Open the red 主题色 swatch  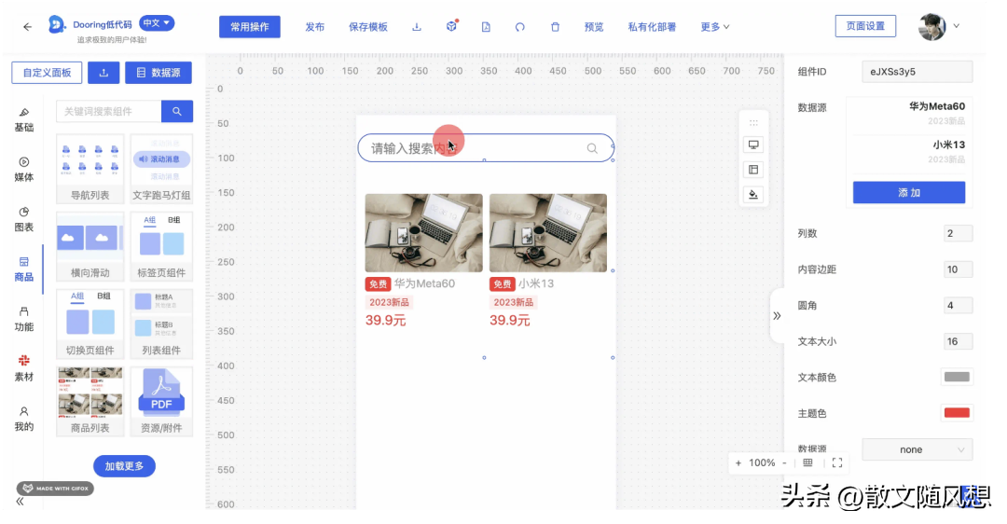(x=957, y=413)
